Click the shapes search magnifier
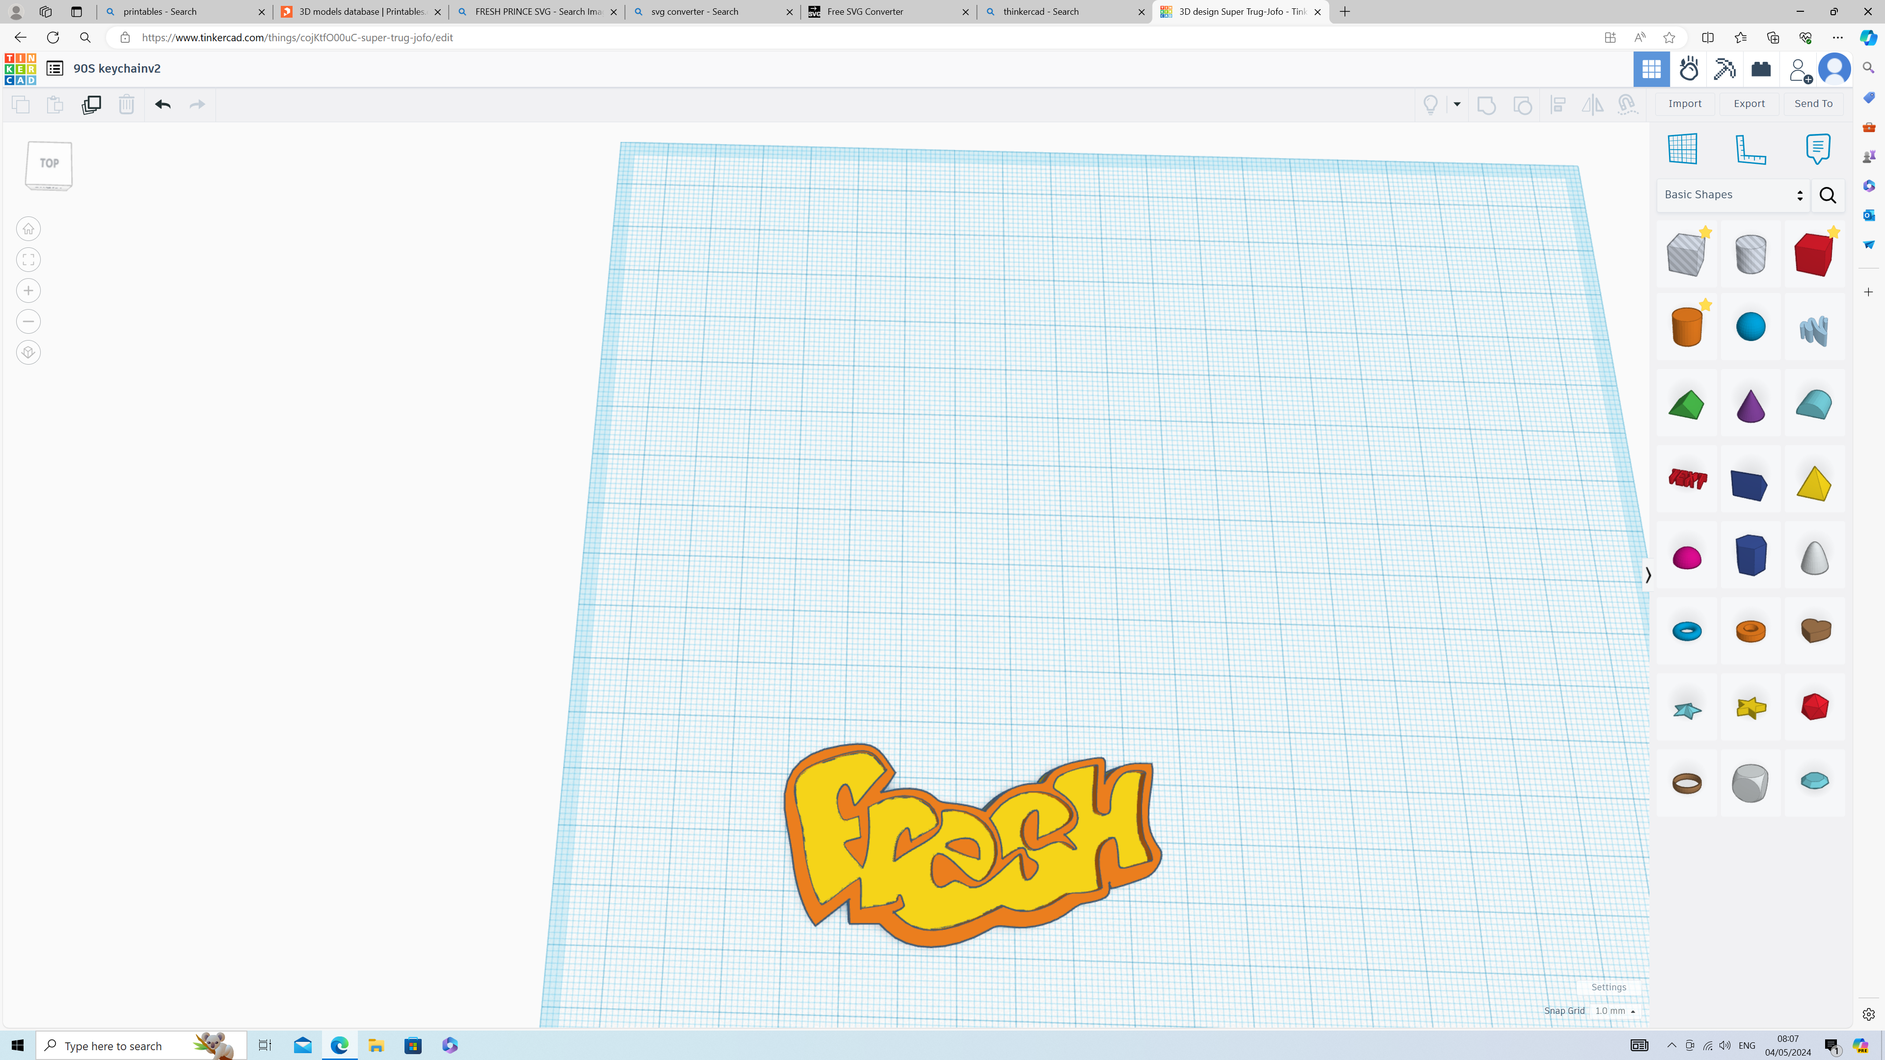Screen dimensions: 1885x1060 pyautogui.click(x=1828, y=195)
